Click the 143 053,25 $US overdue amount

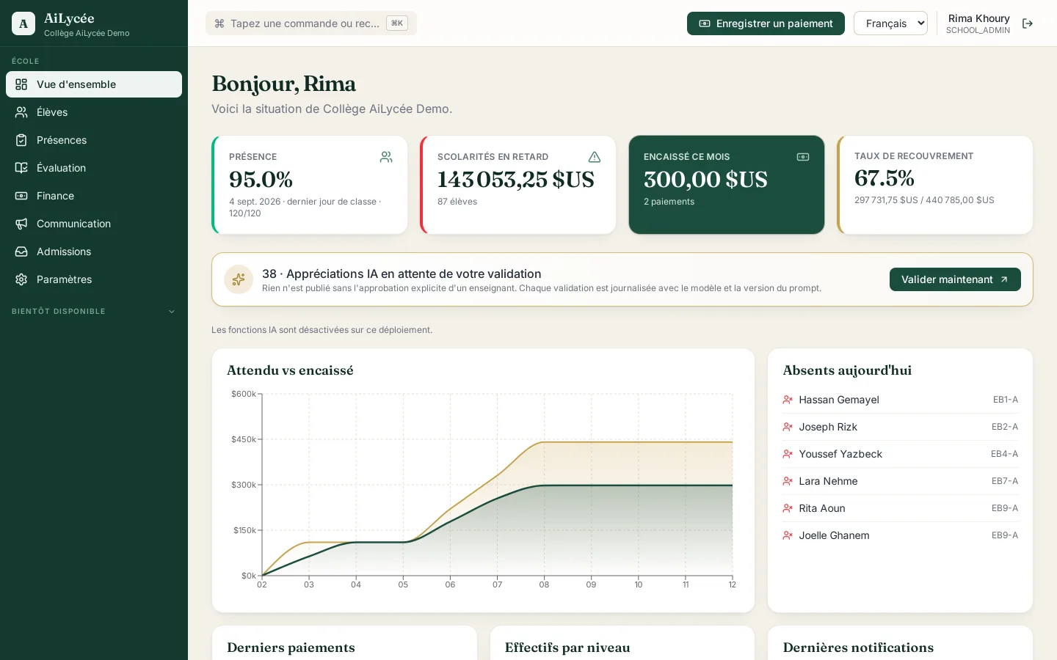point(516,180)
